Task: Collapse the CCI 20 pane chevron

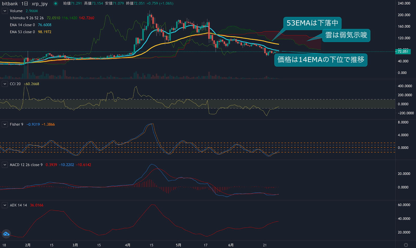Action: coord(5,84)
